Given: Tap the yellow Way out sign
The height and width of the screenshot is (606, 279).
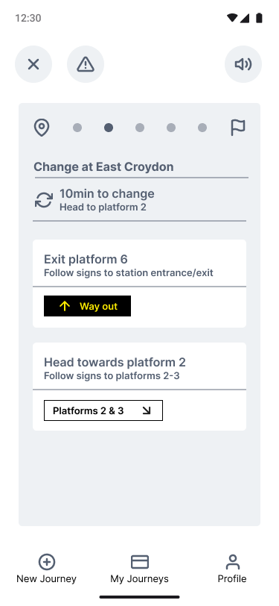Looking at the screenshot, I should click(x=88, y=306).
